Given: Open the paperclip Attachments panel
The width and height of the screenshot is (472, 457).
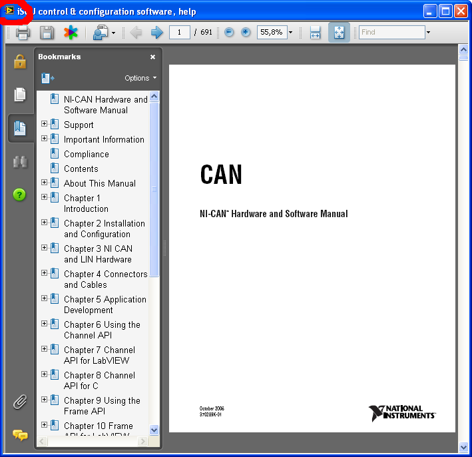Looking at the screenshot, I should click(x=20, y=402).
